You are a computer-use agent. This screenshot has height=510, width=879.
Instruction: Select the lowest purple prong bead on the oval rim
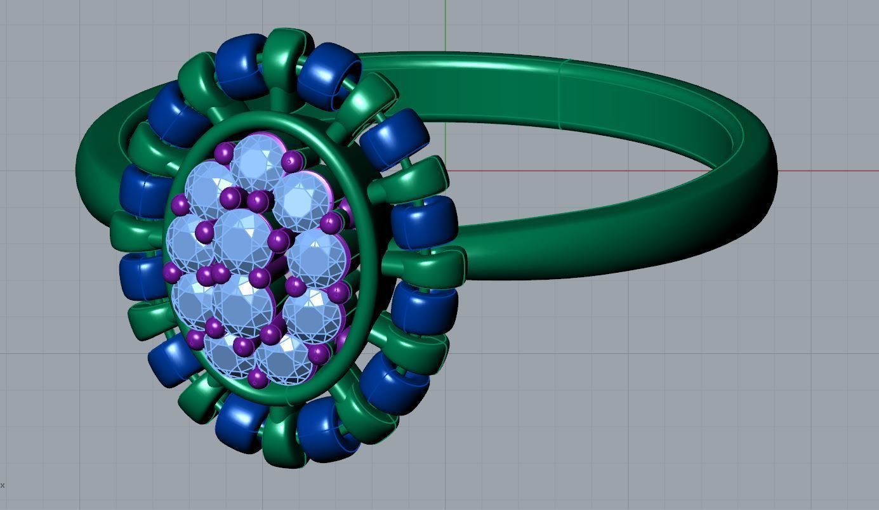(x=257, y=378)
